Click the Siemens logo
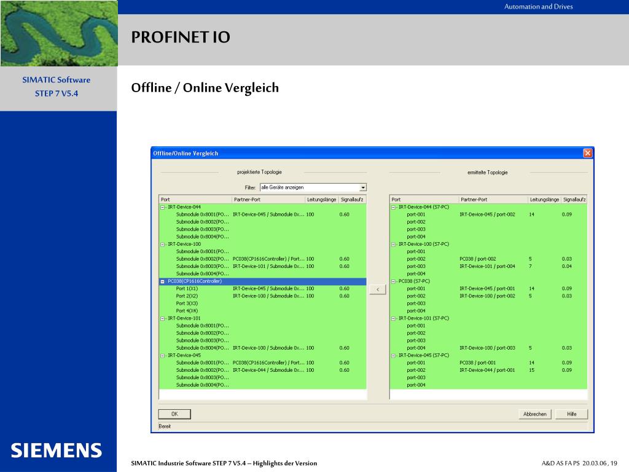Screen dimensions: 629x472 tap(56, 450)
